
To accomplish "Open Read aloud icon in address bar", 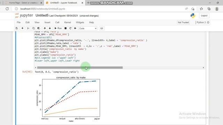I will pos(186,9).
